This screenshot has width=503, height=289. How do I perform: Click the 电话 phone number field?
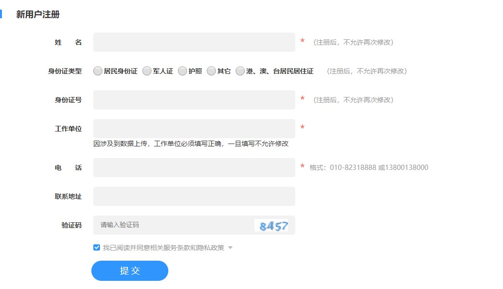(x=194, y=167)
